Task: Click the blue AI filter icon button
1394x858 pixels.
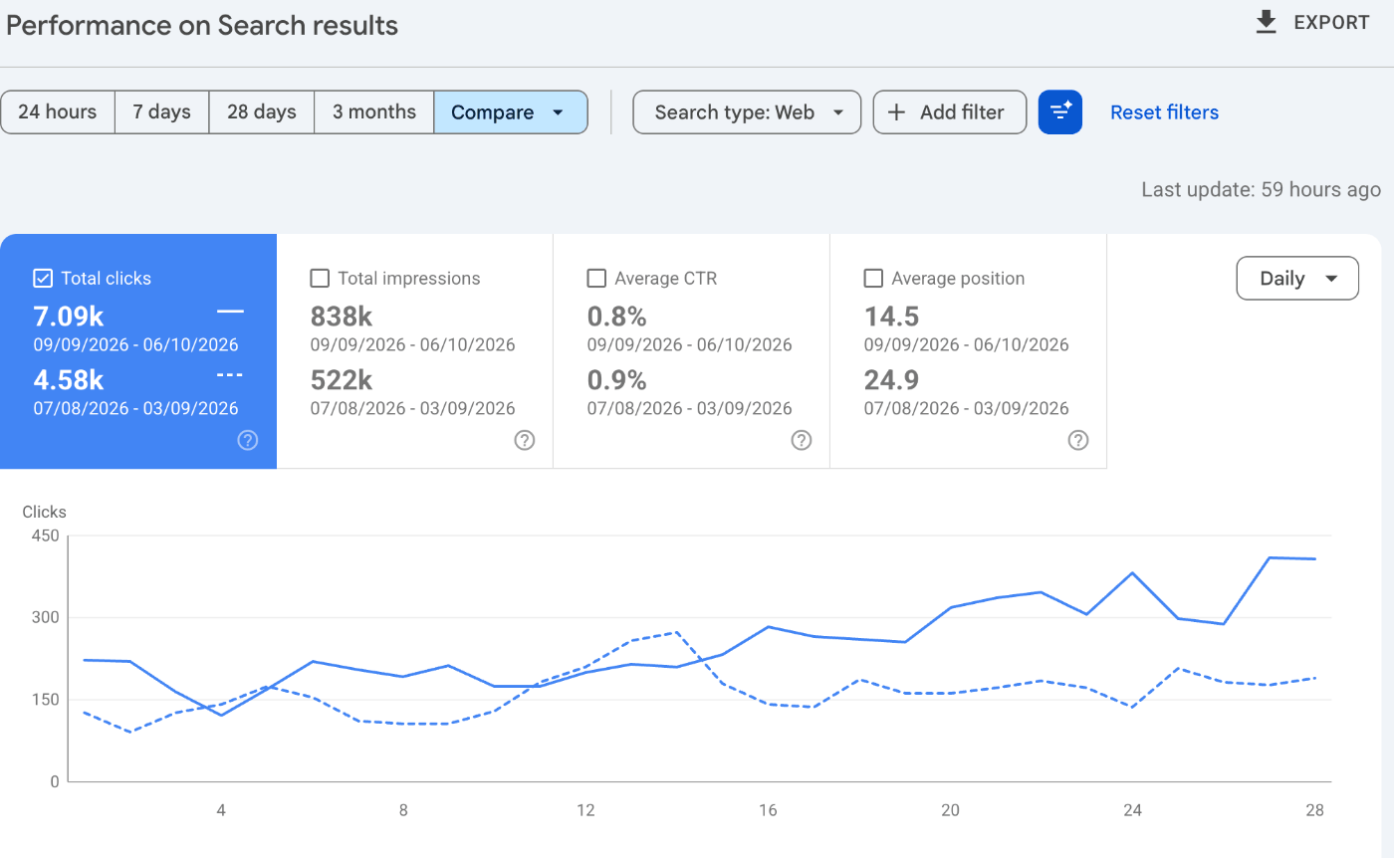Action: (1060, 112)
